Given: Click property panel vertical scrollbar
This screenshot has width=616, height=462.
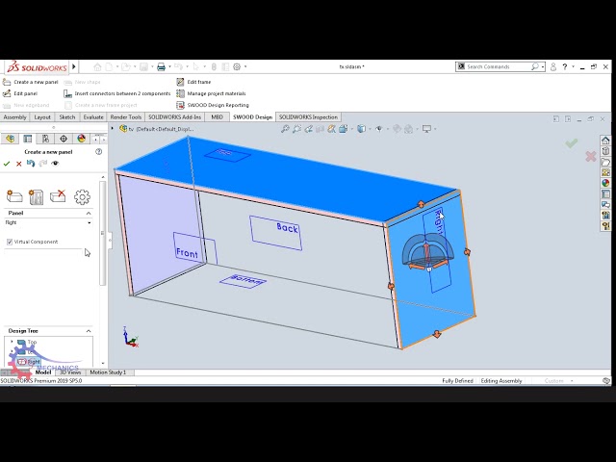Looking at the screenshot, I should tap(103, 233).
